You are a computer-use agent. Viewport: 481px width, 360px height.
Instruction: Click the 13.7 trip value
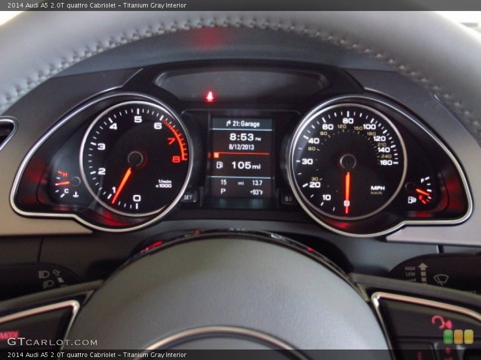tap(257, 183)
